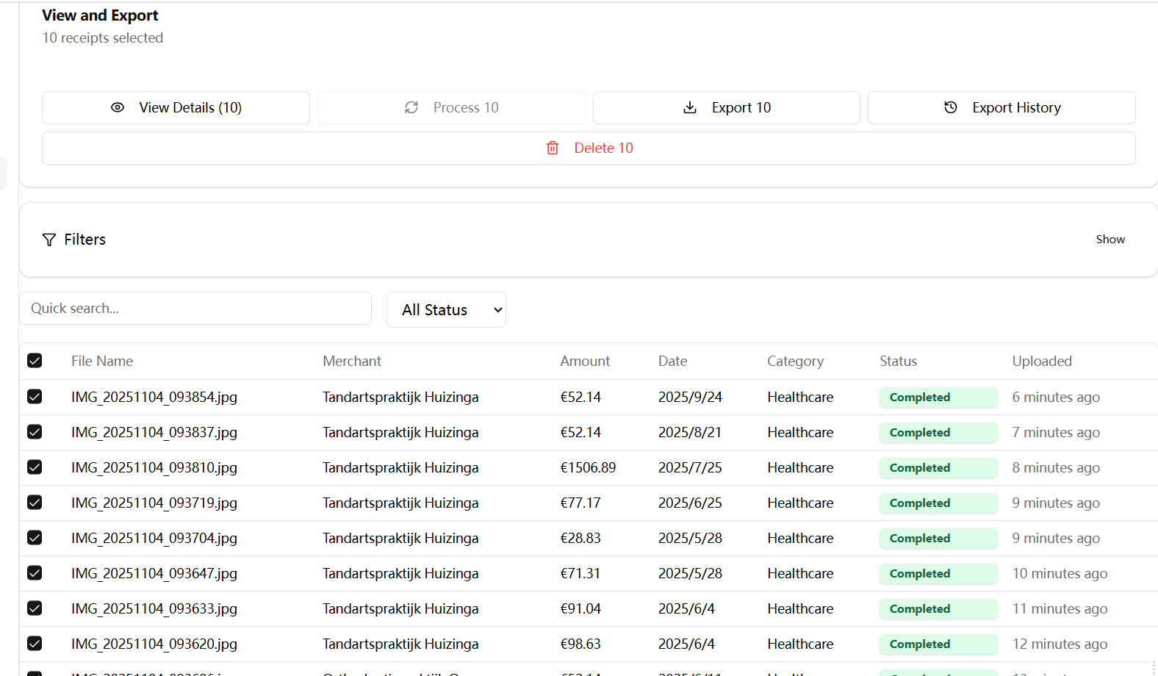1158x676 pixels.
Task: Click the 7 minutes ago cell
Action: click(x=1056, y=432)
